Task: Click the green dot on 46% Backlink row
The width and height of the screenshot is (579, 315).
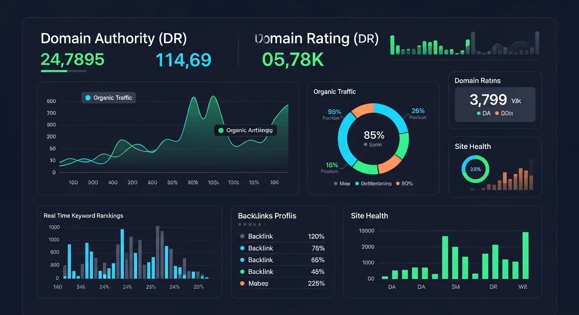Action: click(x=242, y=272)
